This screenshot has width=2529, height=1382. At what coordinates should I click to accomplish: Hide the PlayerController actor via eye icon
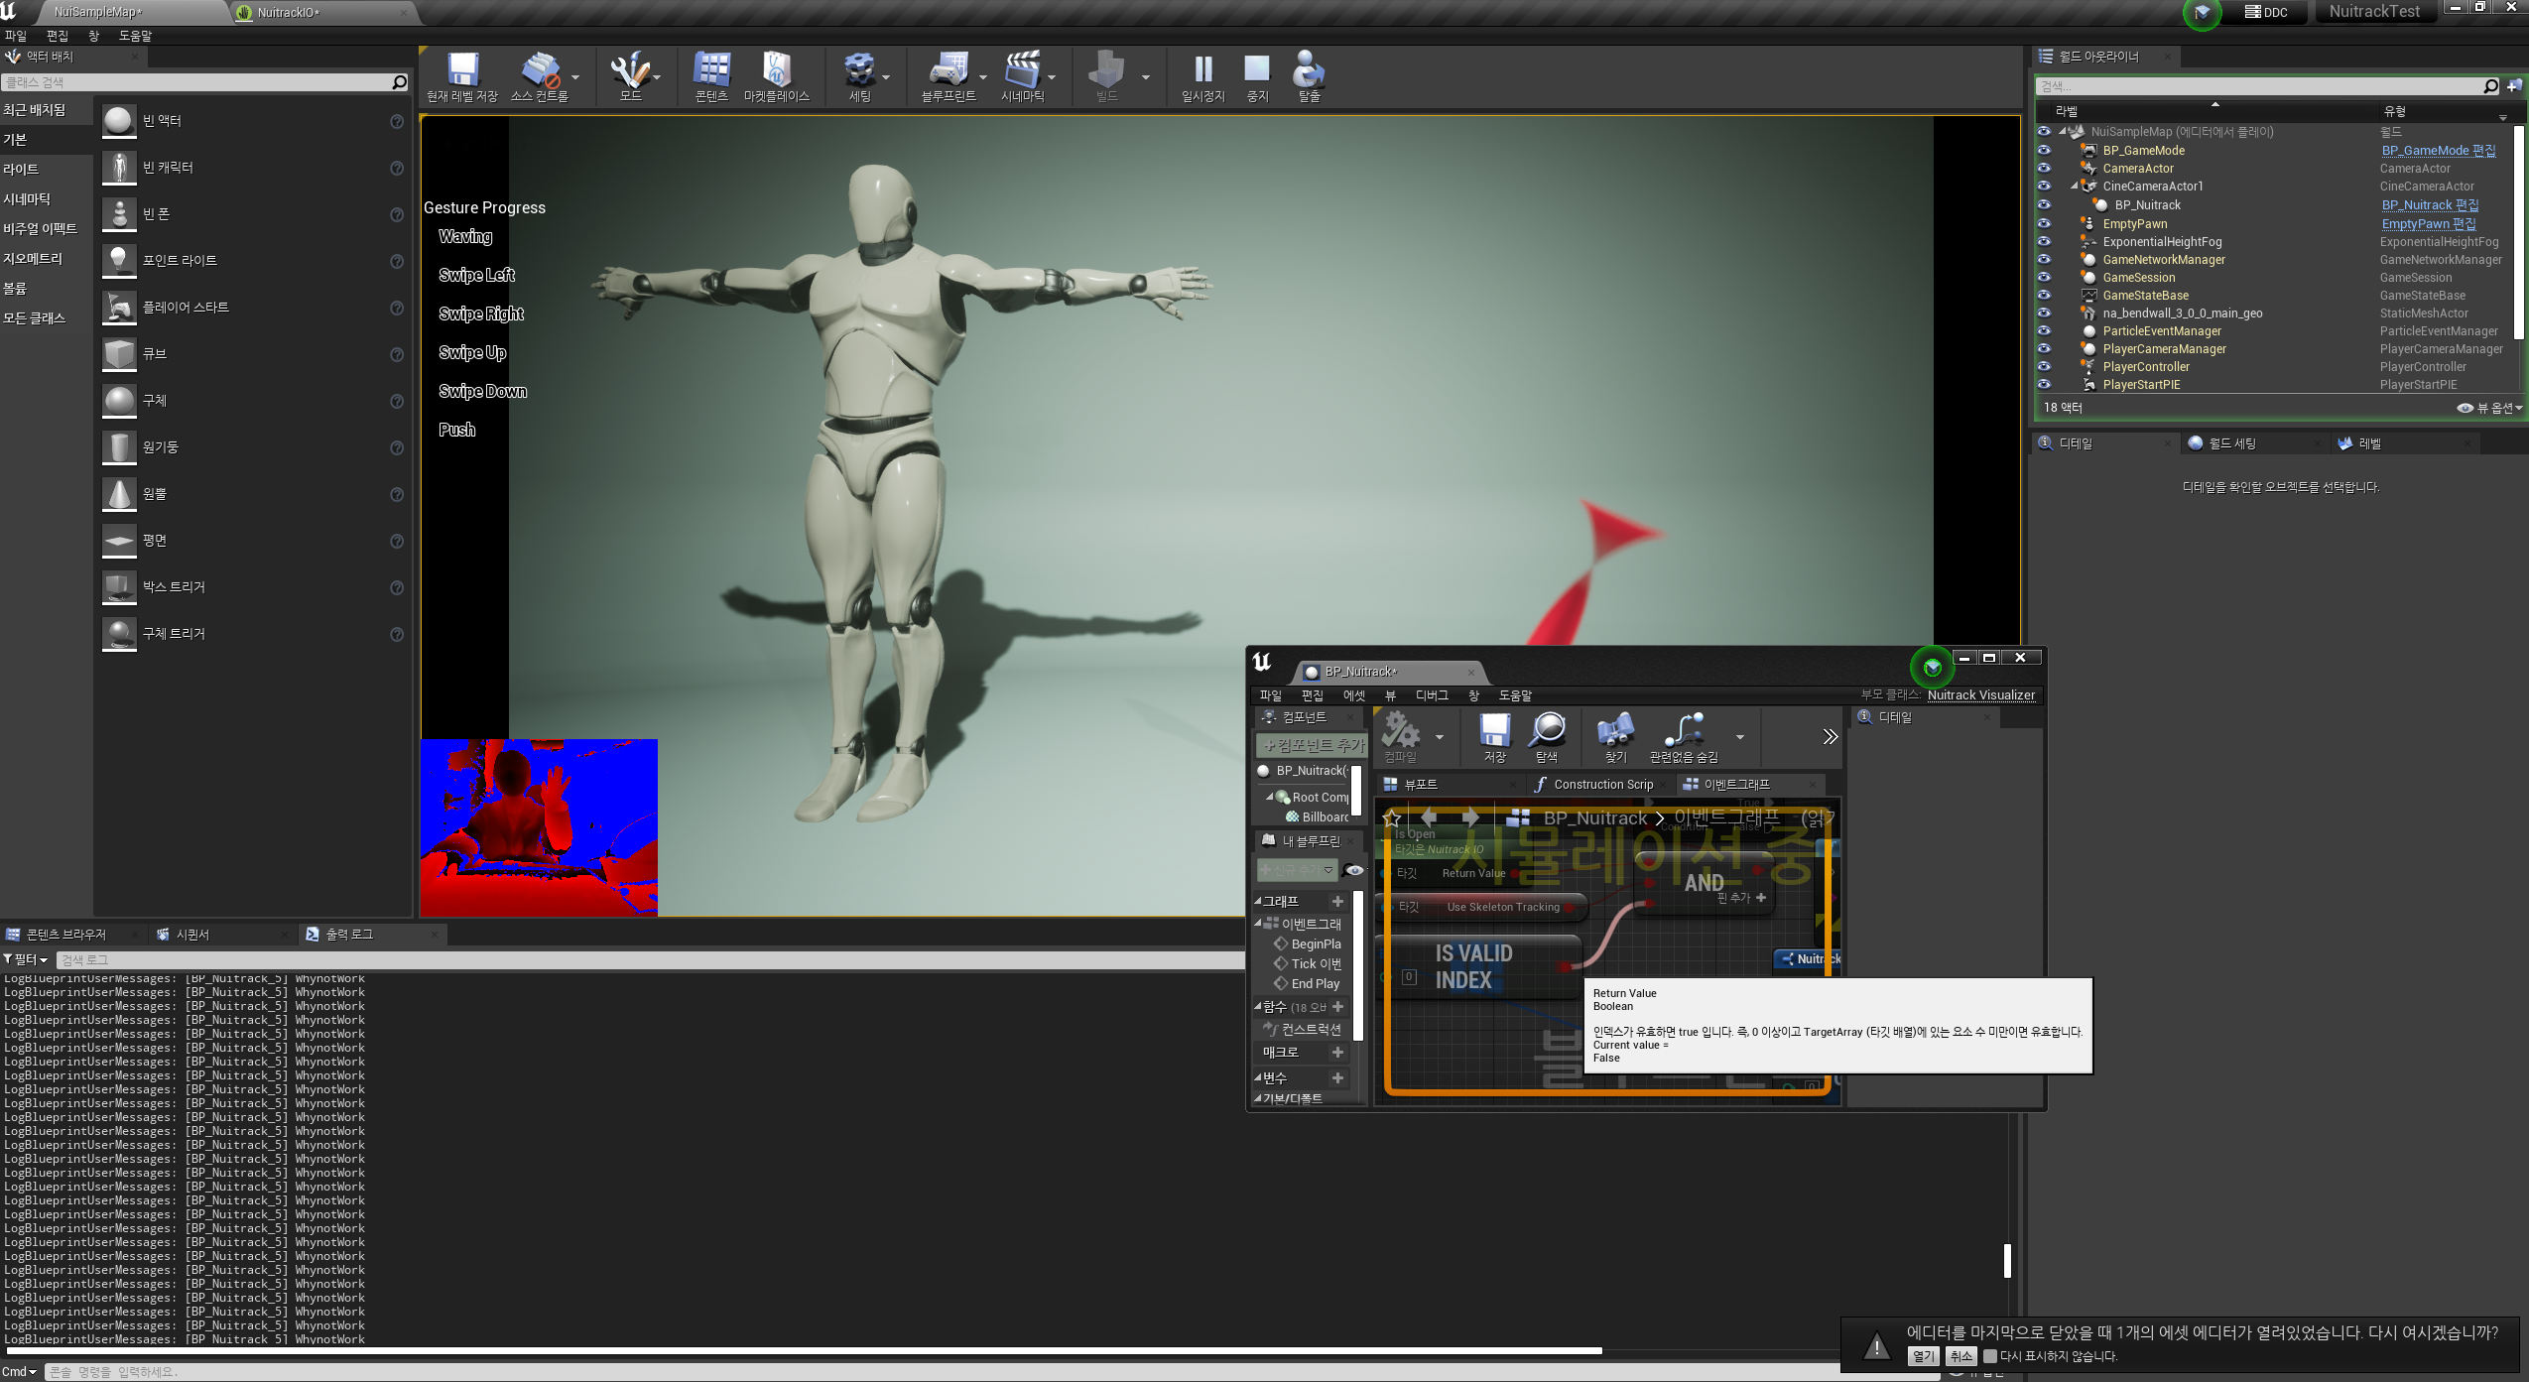[2044, 367]
